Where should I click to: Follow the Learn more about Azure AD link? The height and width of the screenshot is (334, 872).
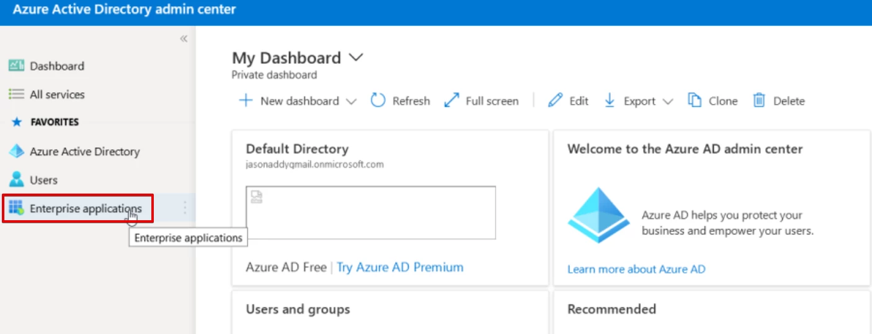(x=636, y=269)
